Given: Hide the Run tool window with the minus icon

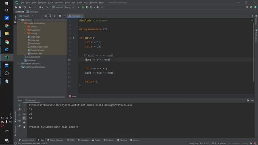Looking at the screenshot, I should [252, 100].
